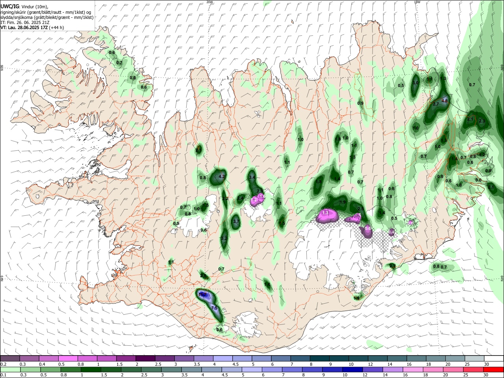Click the 'VT: Lau. 28.06.2025 17Z' valid time

point(24,28)
